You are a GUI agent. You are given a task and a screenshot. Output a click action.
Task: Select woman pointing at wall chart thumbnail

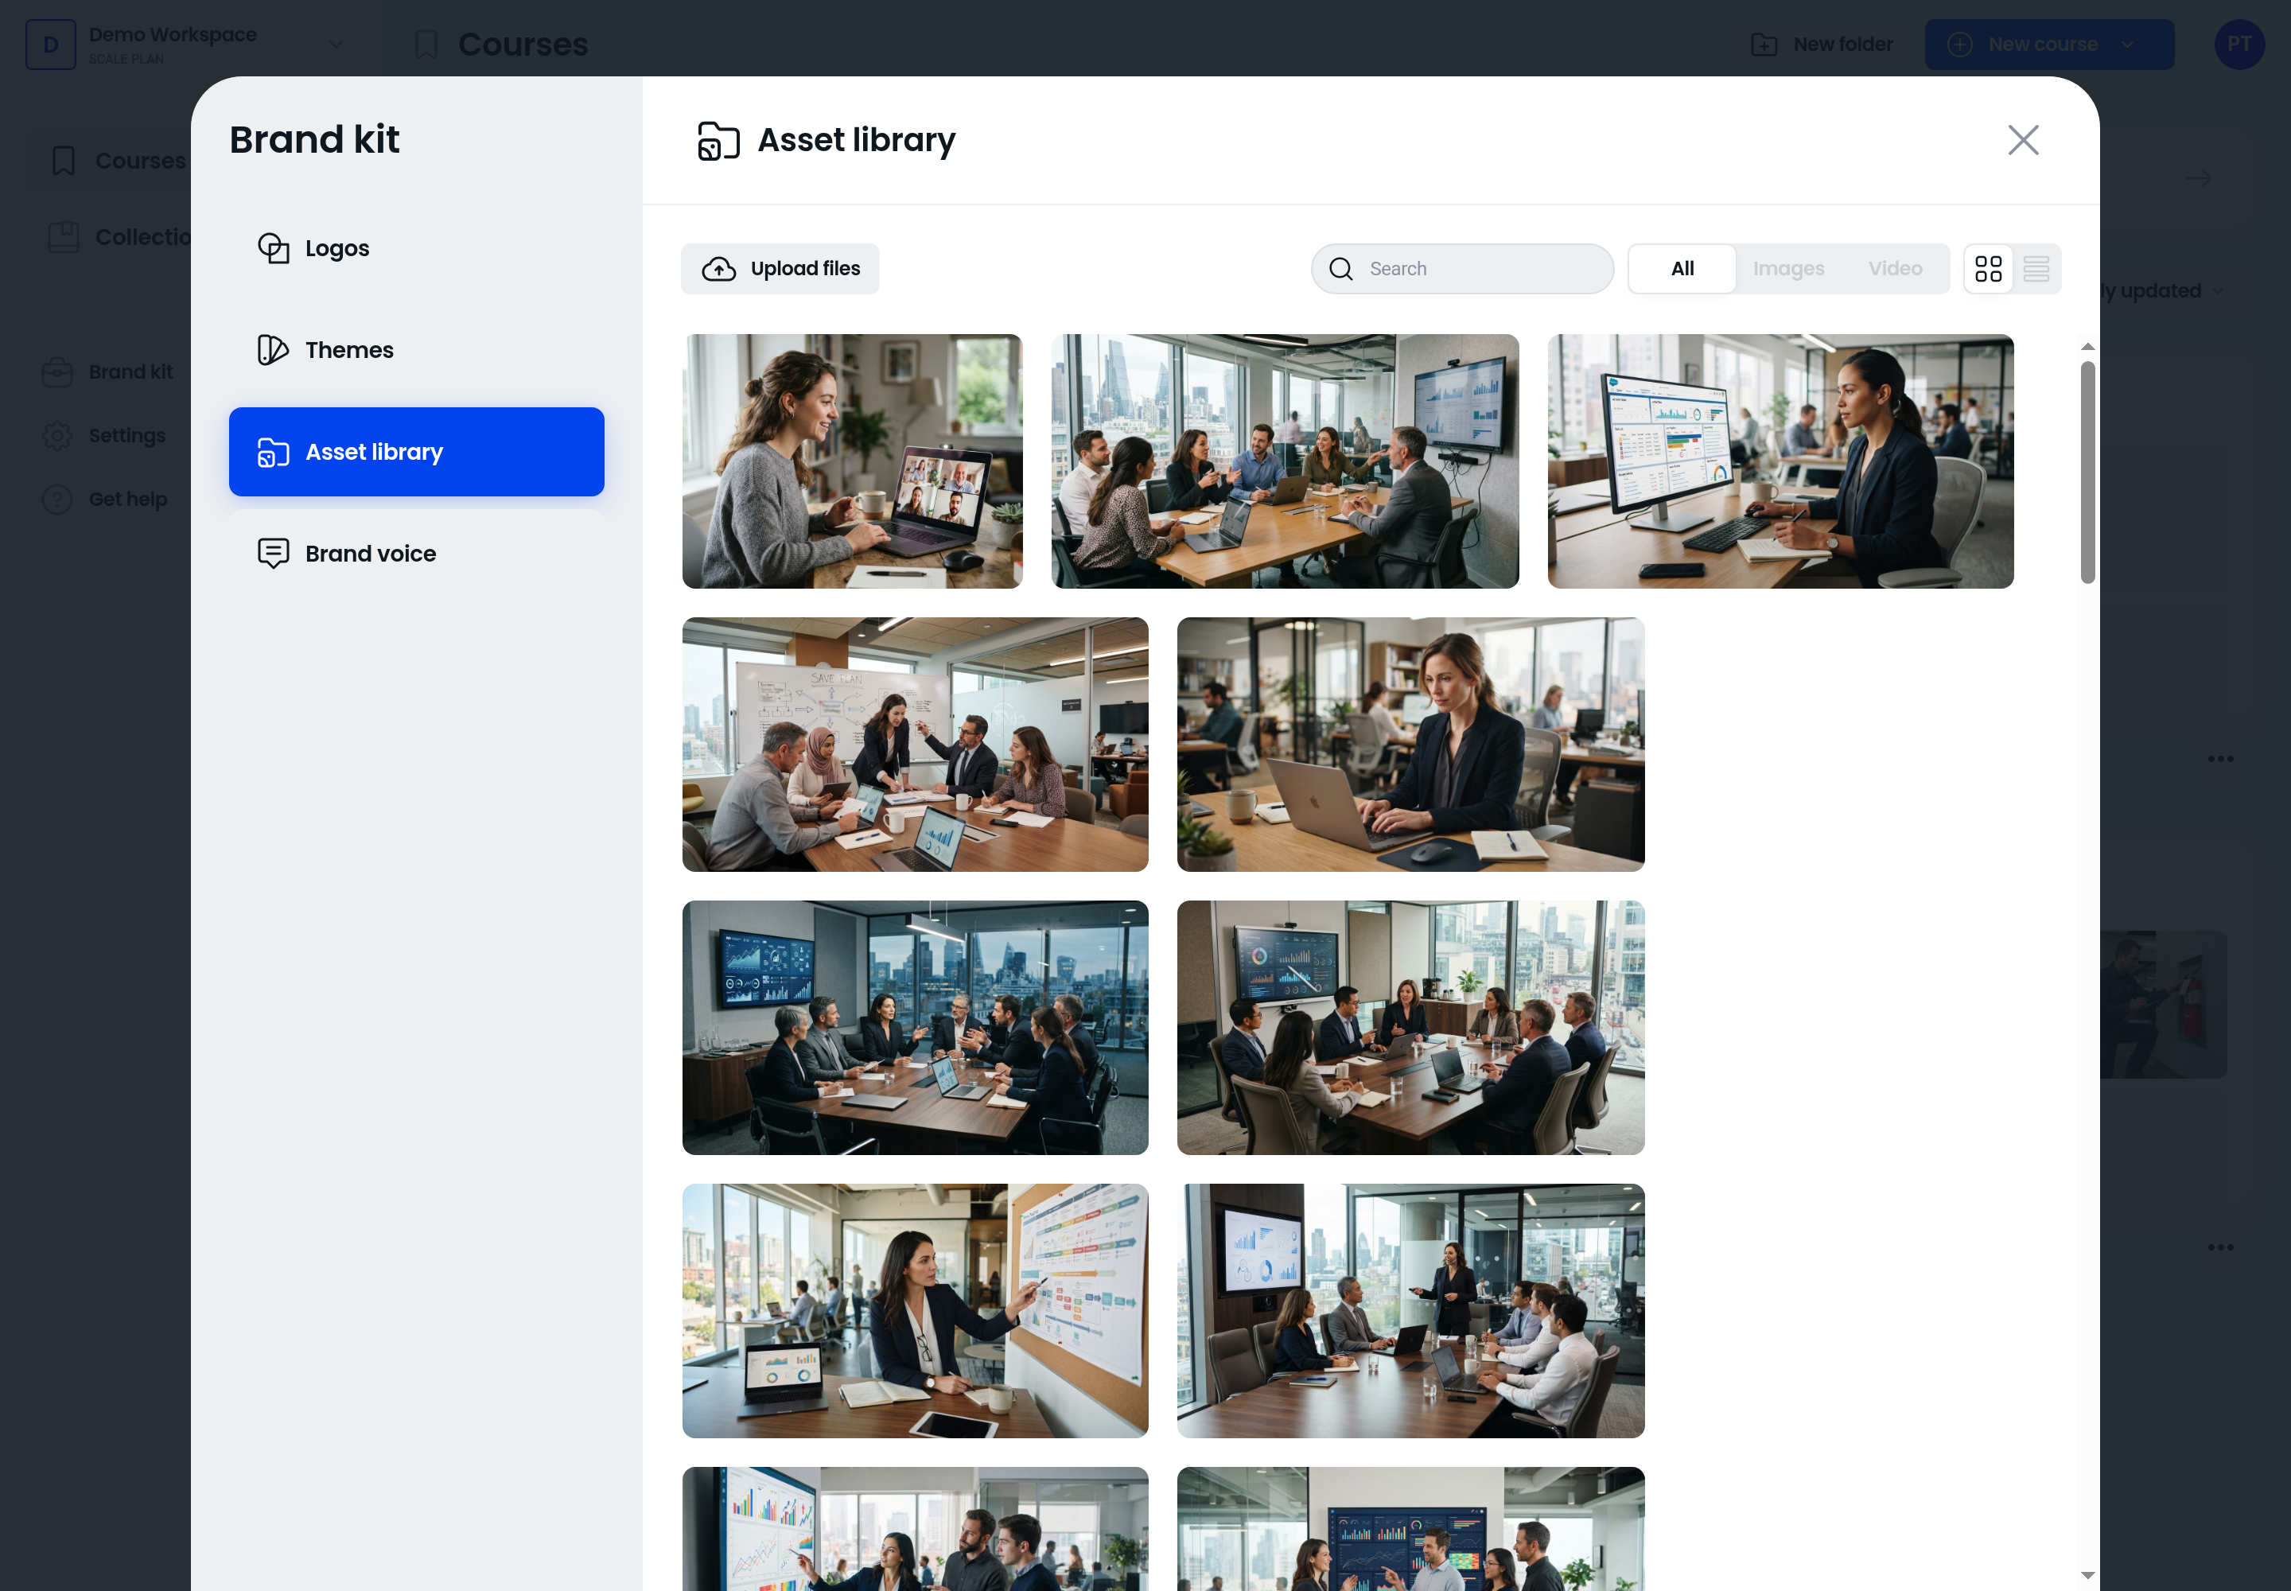tap(914, 1310)
